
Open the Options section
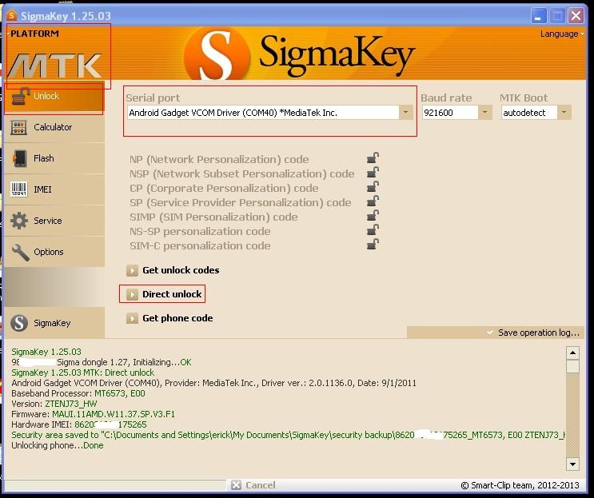[x=54, y=252]
